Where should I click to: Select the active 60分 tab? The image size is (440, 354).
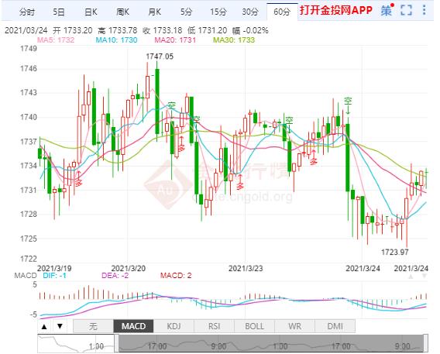point(282,12)
